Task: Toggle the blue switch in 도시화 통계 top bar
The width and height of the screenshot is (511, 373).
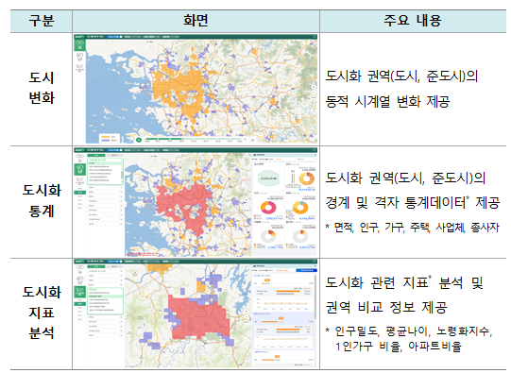Action: [114, 150]
